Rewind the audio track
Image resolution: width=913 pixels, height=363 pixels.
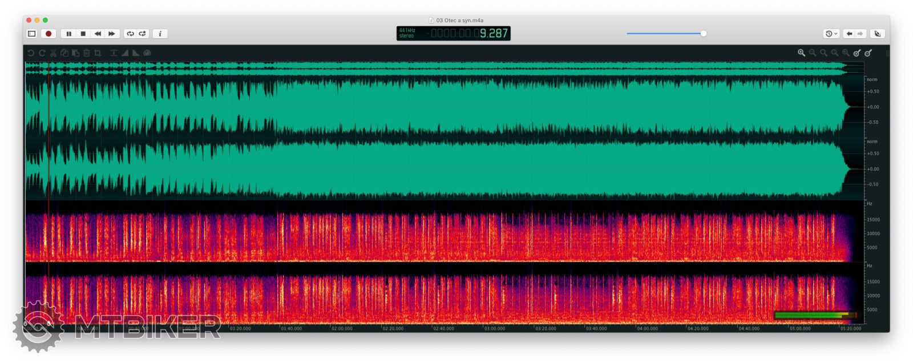tap(98, 34)
